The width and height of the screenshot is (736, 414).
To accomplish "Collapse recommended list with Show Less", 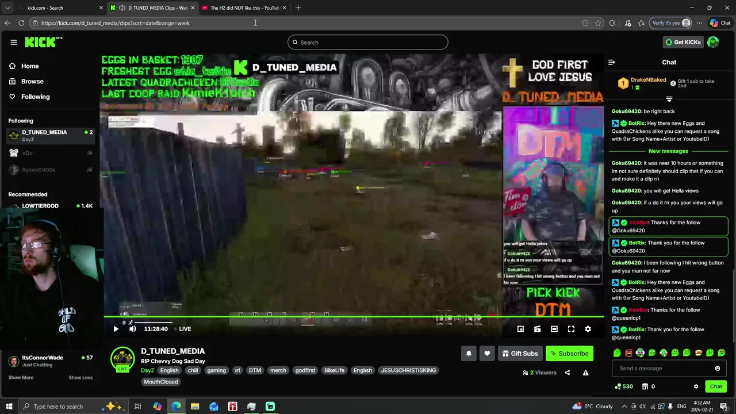I will (x=80, y=377).
